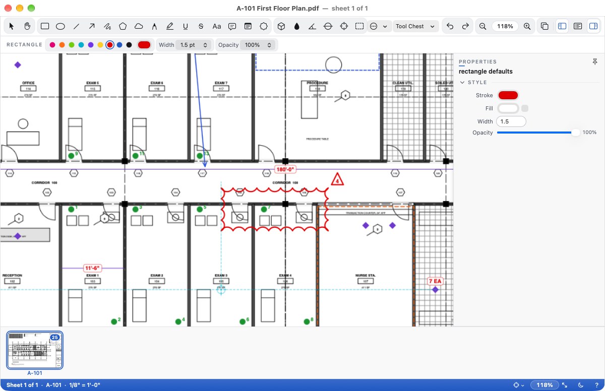This screenshot has height=391, width=605.
Task: Choose the Aa text box tool
Action: pos(217,26)
